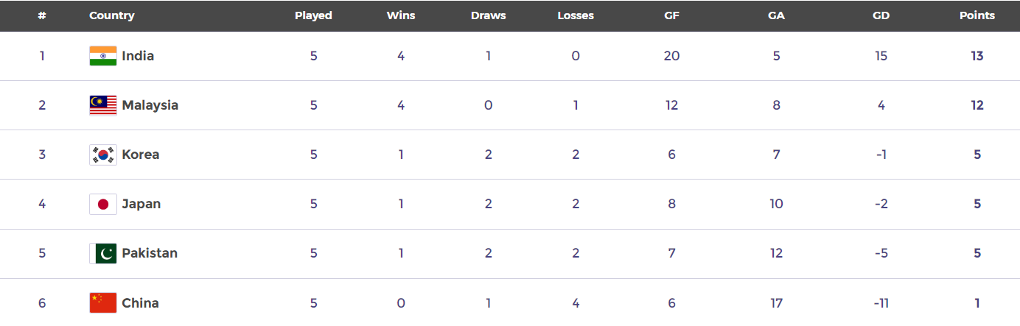This screenshot has height=326, width=1020.
Task: Open the Pakistan team name link
Action: (150, 253)
